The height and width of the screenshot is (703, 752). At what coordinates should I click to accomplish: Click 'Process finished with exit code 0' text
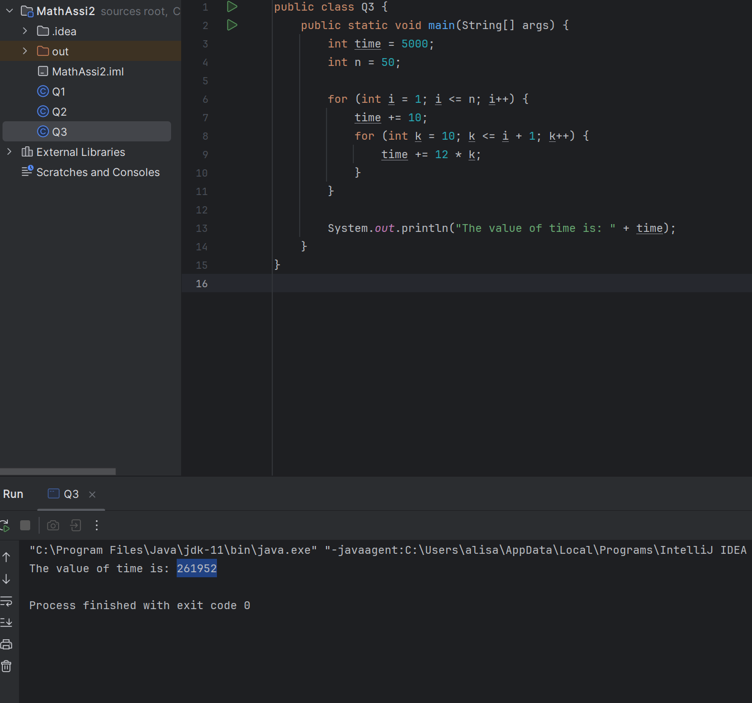click(x=140, y=605)
